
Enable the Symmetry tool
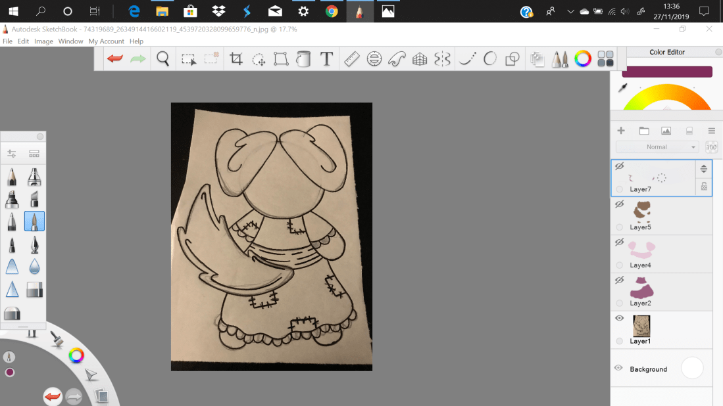(x=443, y=59)
